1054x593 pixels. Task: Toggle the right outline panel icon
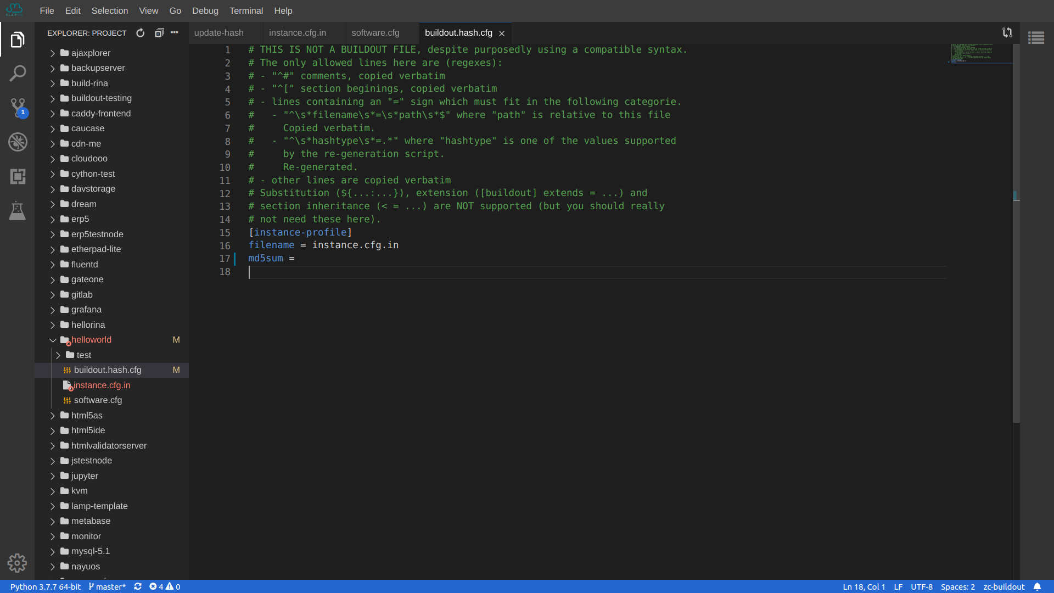click(1036, 38)
